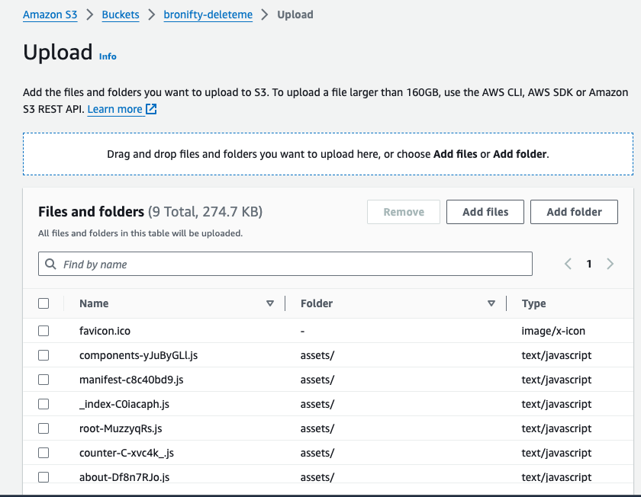Open the Name column sort dropdown

click(x=270, y=303)
